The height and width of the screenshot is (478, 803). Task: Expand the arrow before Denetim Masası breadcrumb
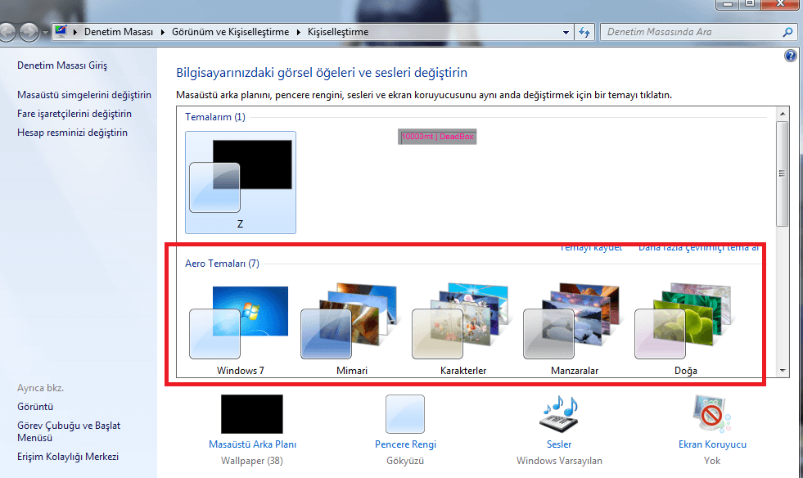(x=74, y=32)
